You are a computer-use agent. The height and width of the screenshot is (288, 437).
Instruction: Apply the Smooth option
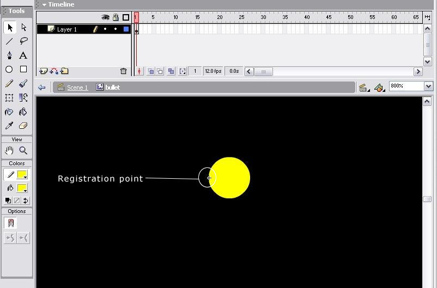pyautogui.click(x=10, y=238)
